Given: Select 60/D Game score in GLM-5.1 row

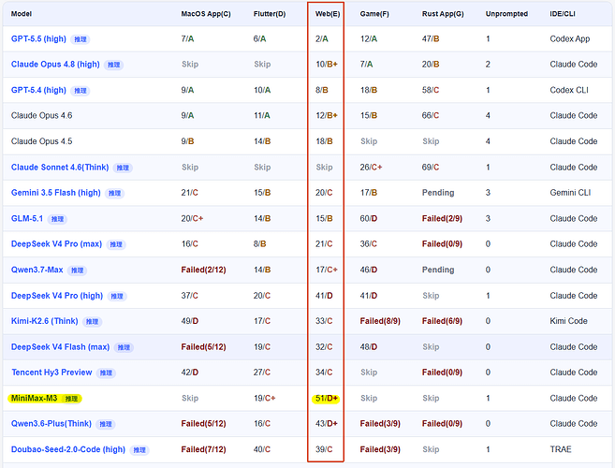Looking at the screenshot, I should (369, 218).
